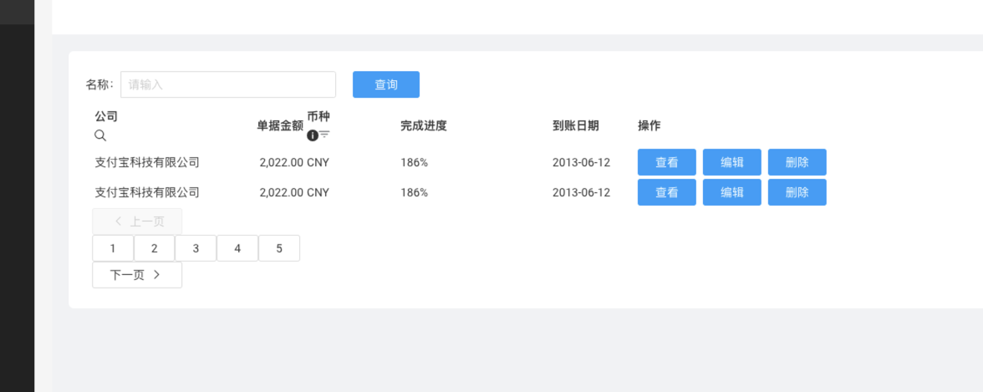
Task: Go to page 4
Action: tap(237, 248)
